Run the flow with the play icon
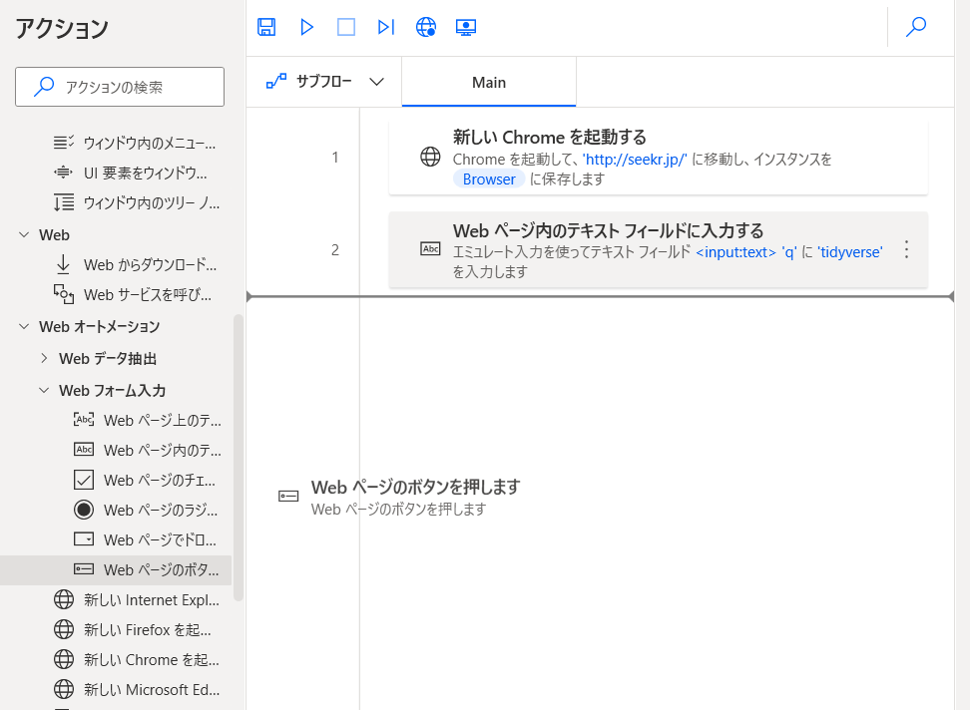The height and width of the screenshot is (710, 970). click(306, 27)
